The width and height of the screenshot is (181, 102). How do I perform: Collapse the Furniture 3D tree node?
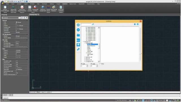coord(83,42)
